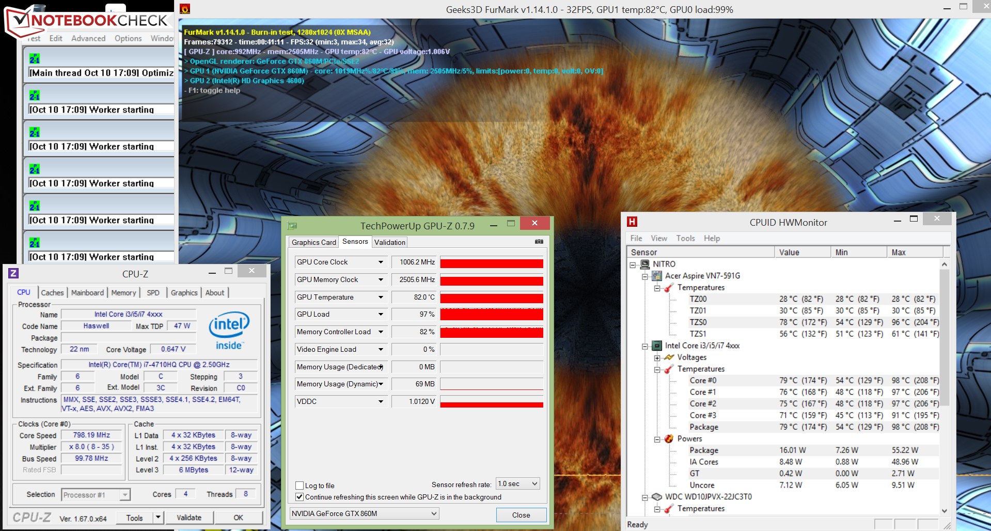Click the thermometer icon under Intel Core i3/i5/i7
The image size is (991, 531).
click(669, 369)
